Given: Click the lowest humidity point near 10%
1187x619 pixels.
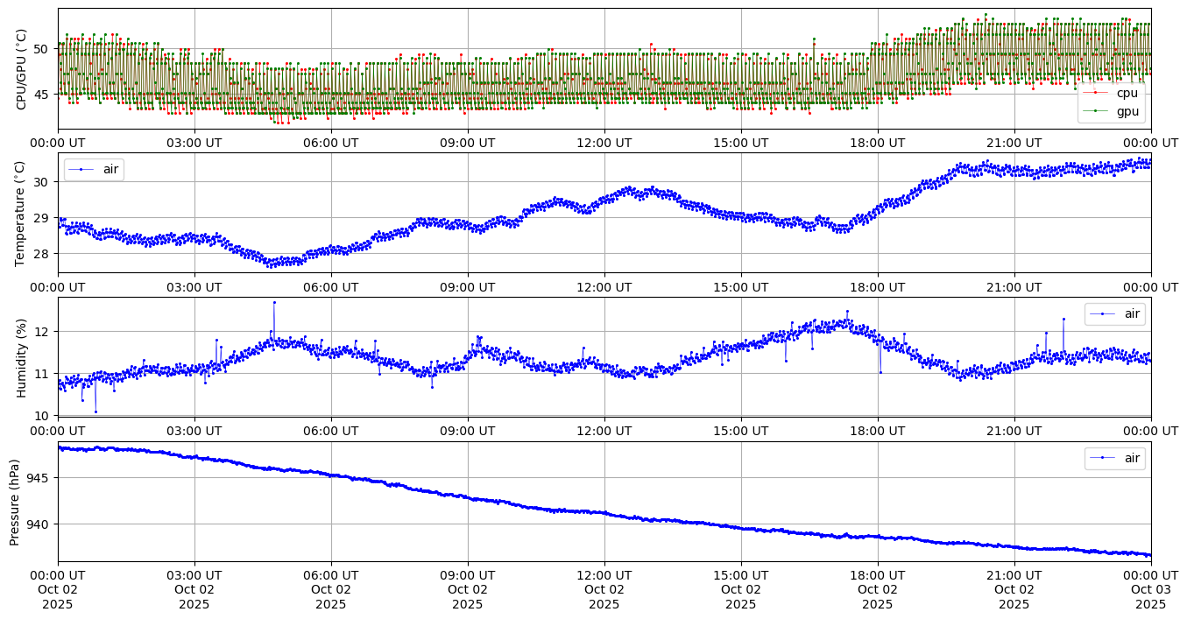Looking at the screenshot, I should pos(95,411).
